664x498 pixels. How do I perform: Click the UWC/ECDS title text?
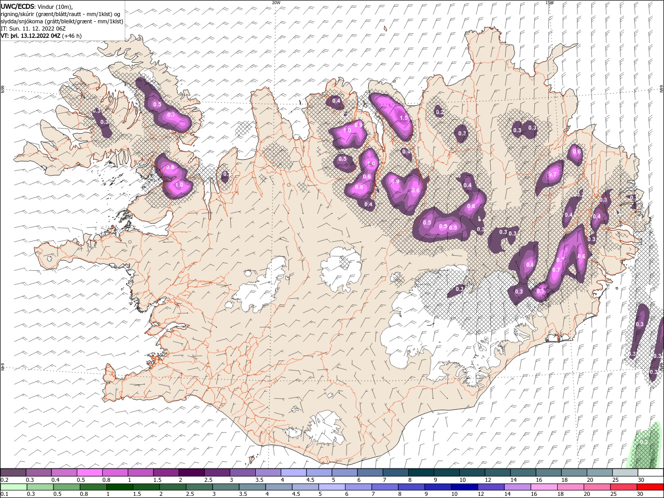[x=18, y=6]
